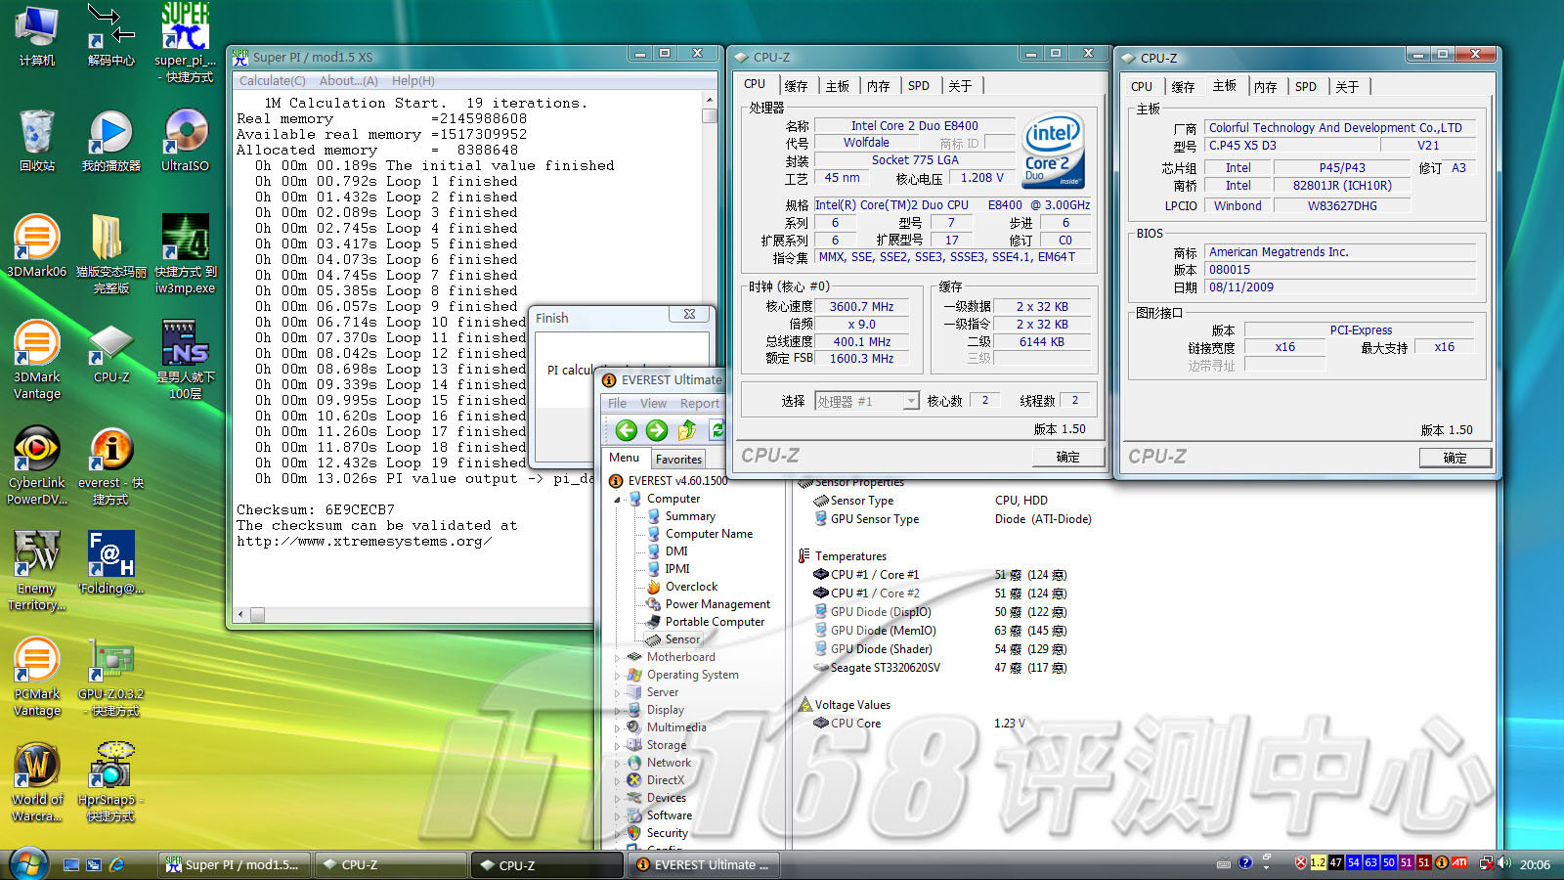
Task: Click the folder Up icon in EVEREST toolbar
Action: [x=687, y=430]
